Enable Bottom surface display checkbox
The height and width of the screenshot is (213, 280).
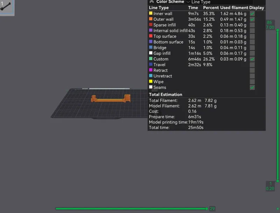click(x=252, y=42)
